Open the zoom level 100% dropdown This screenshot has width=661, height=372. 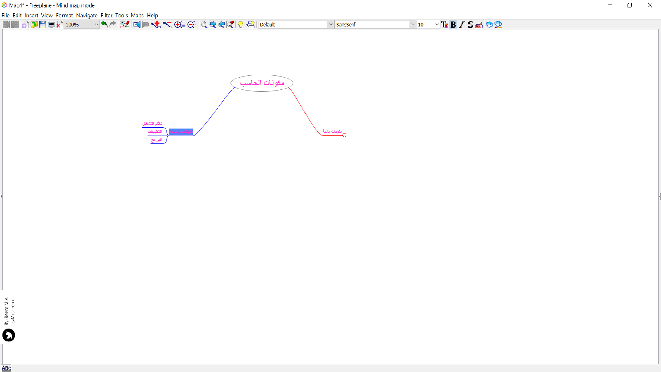pos(96,24)
